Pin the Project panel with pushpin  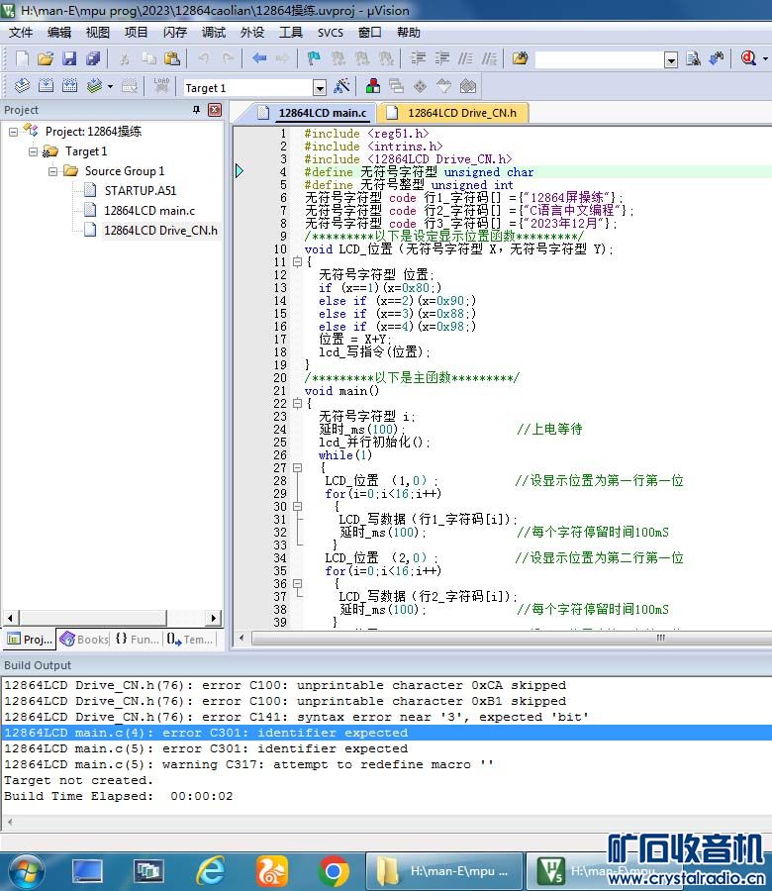pyautogui.click(x=196, y=110)
